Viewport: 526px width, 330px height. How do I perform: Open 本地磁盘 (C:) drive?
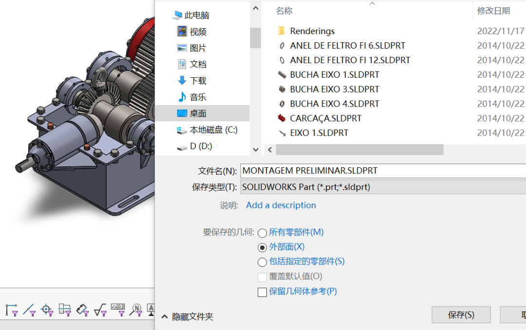coord(207,130)
